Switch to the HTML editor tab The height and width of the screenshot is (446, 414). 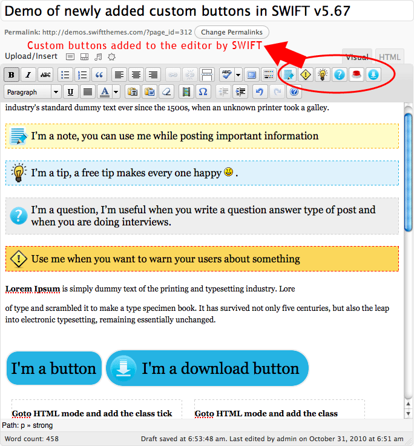(x=390, y=57)
